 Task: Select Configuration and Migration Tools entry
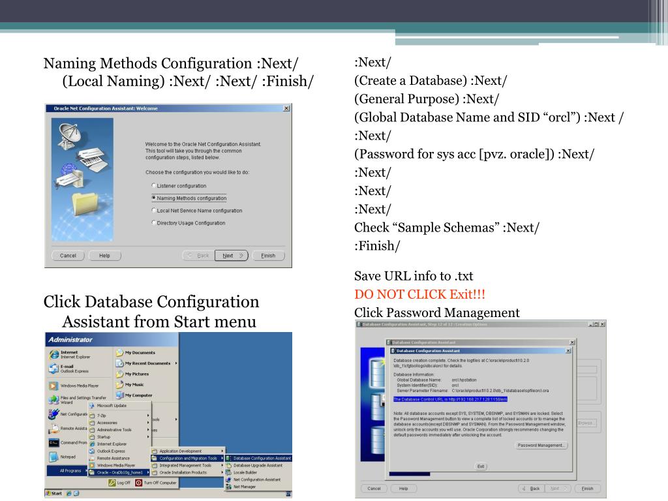point(188,459)
